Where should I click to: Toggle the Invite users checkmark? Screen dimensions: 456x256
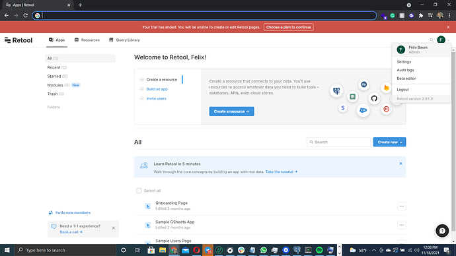point(141,98)
